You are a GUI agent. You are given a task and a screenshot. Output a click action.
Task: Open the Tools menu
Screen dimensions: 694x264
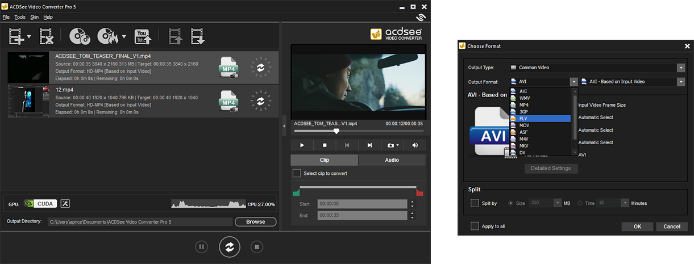point(20,18)
